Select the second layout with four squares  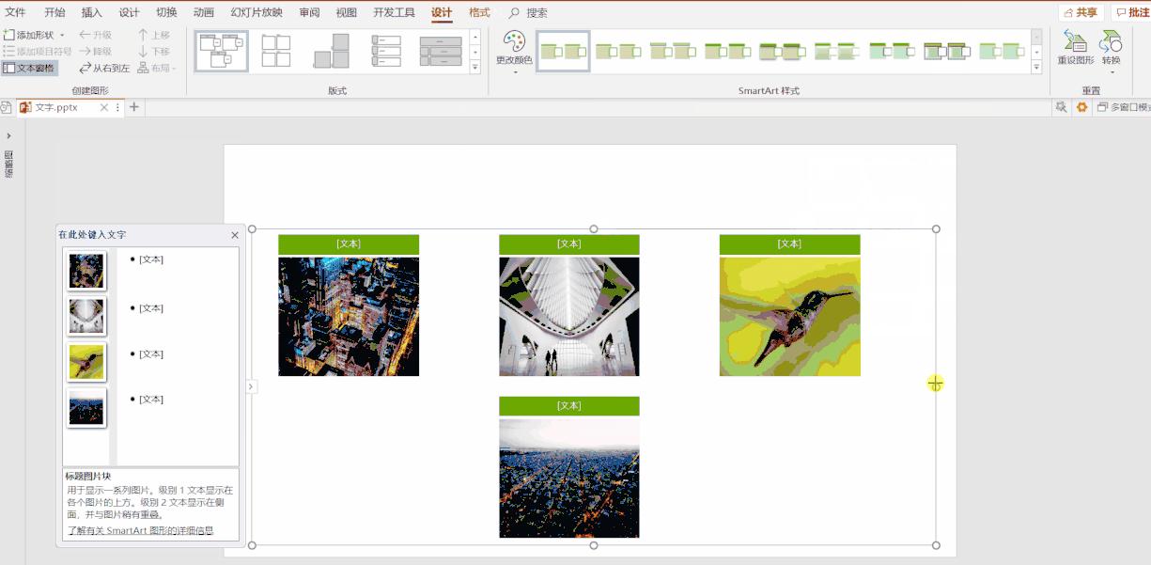276,51
